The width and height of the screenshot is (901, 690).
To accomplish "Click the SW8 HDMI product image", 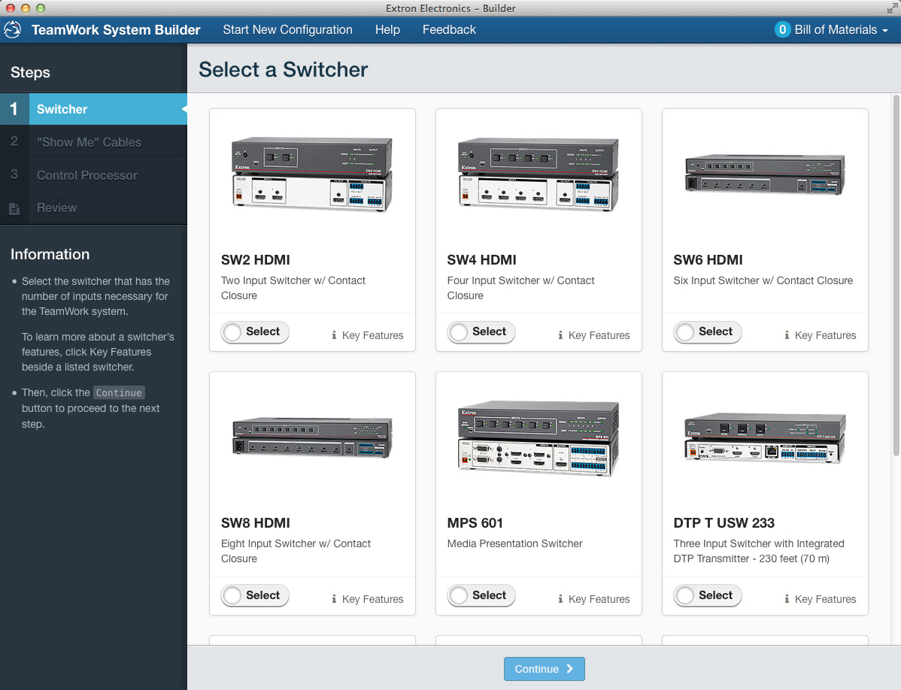I will click(x=312, y=437).
